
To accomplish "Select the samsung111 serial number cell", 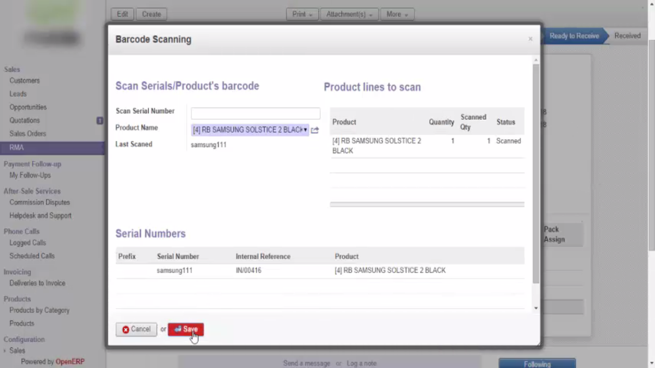I will [x=175, y=270].
